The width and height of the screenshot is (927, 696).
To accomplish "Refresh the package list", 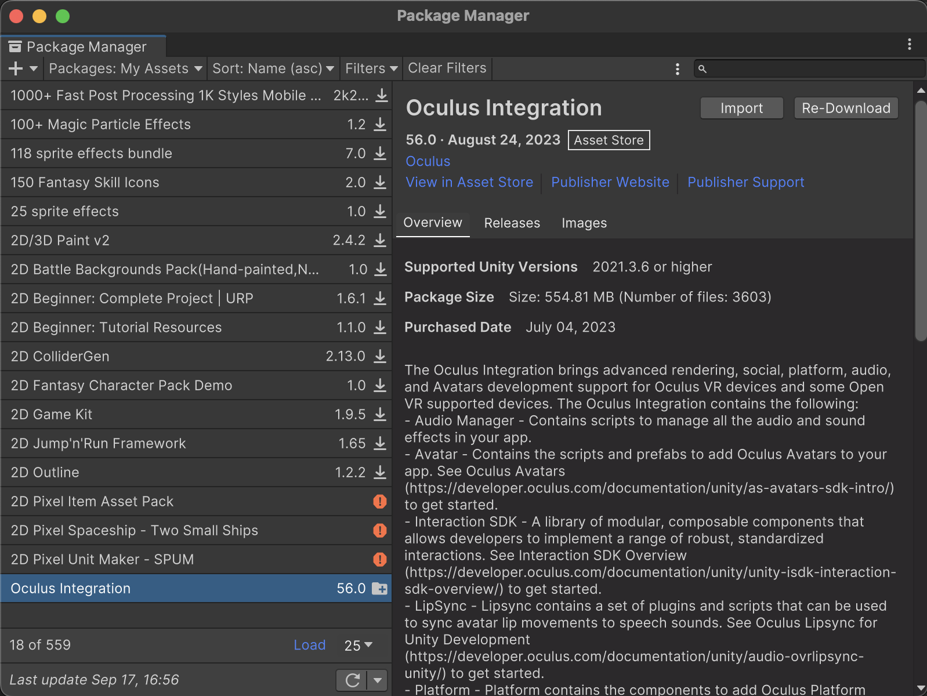I will [353, 680].
